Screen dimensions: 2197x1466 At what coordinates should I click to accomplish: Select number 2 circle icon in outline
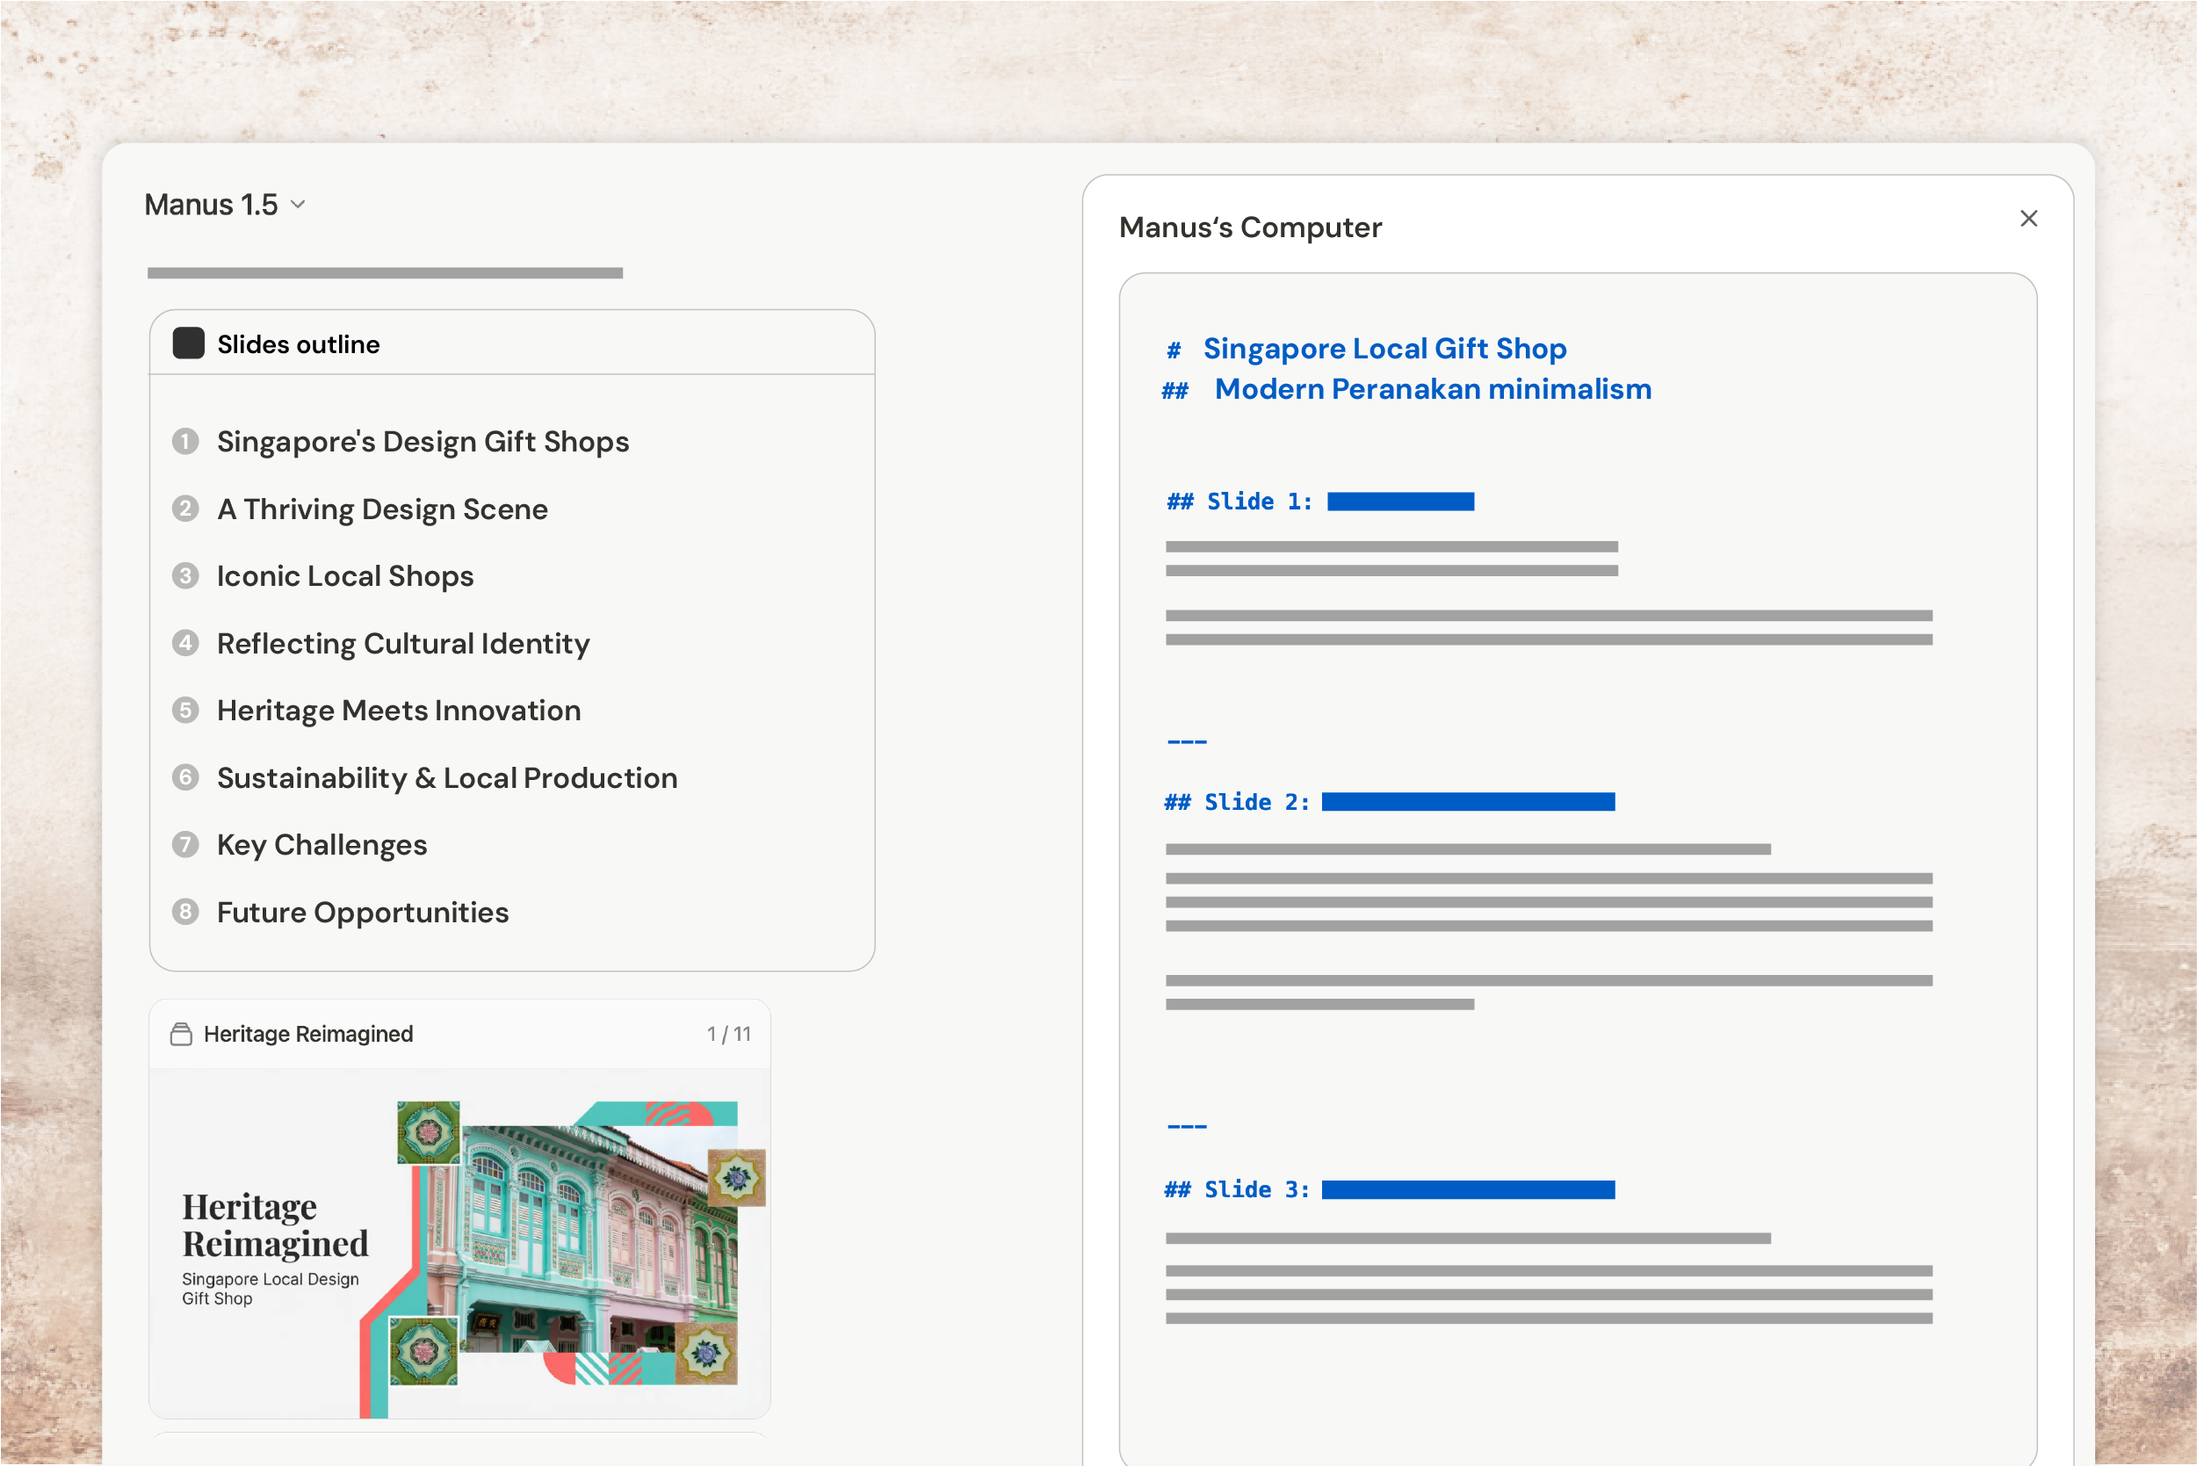[x=185, y=509]
